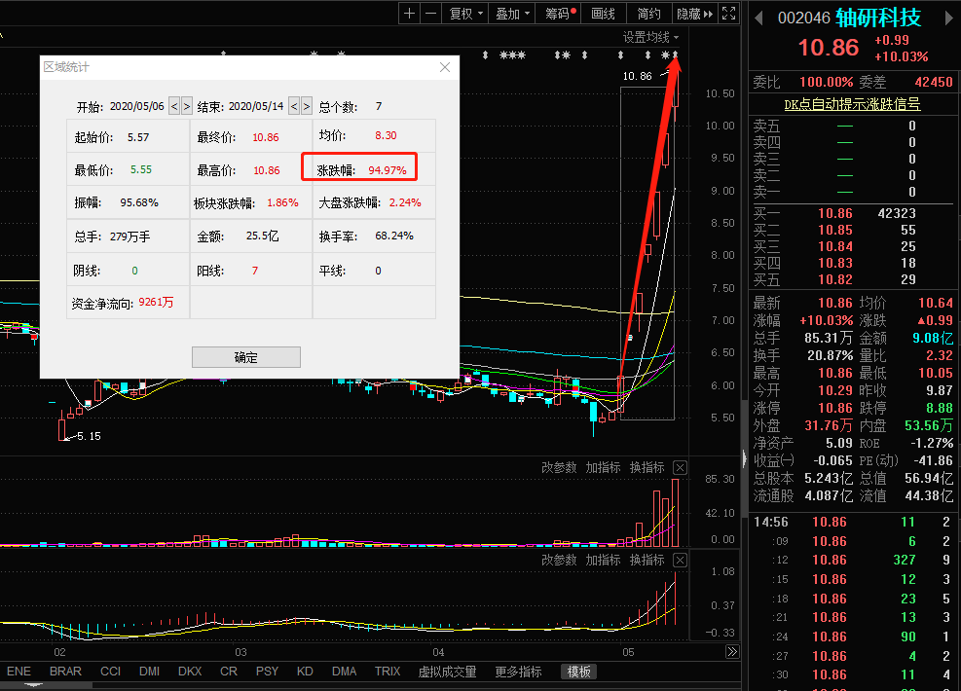Toggle the 筹码 chip distribution view
The height and width of the screenshot is (691, 961).
click(560, 14)
